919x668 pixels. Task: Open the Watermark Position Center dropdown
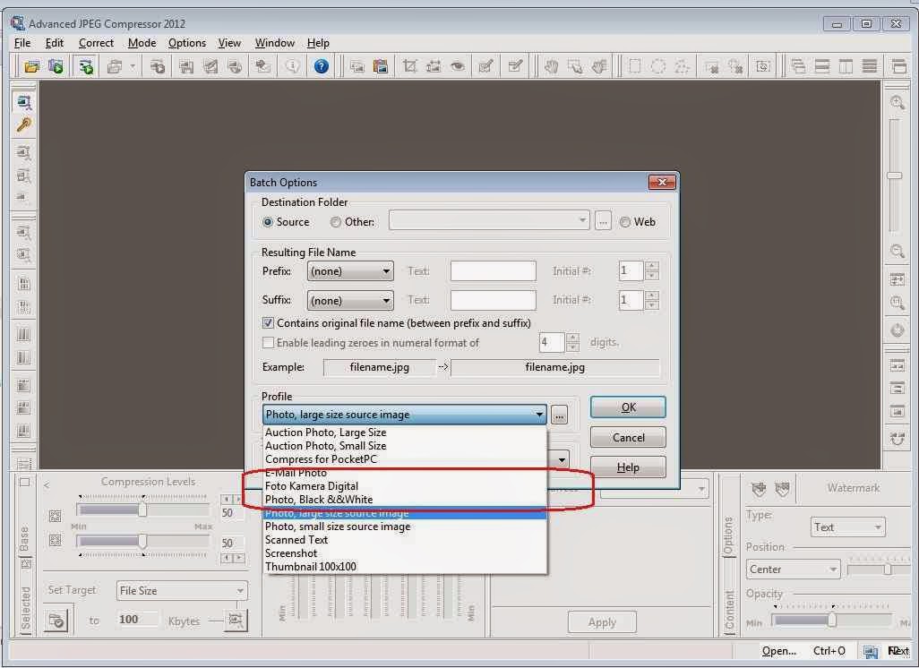click(793, 569)
